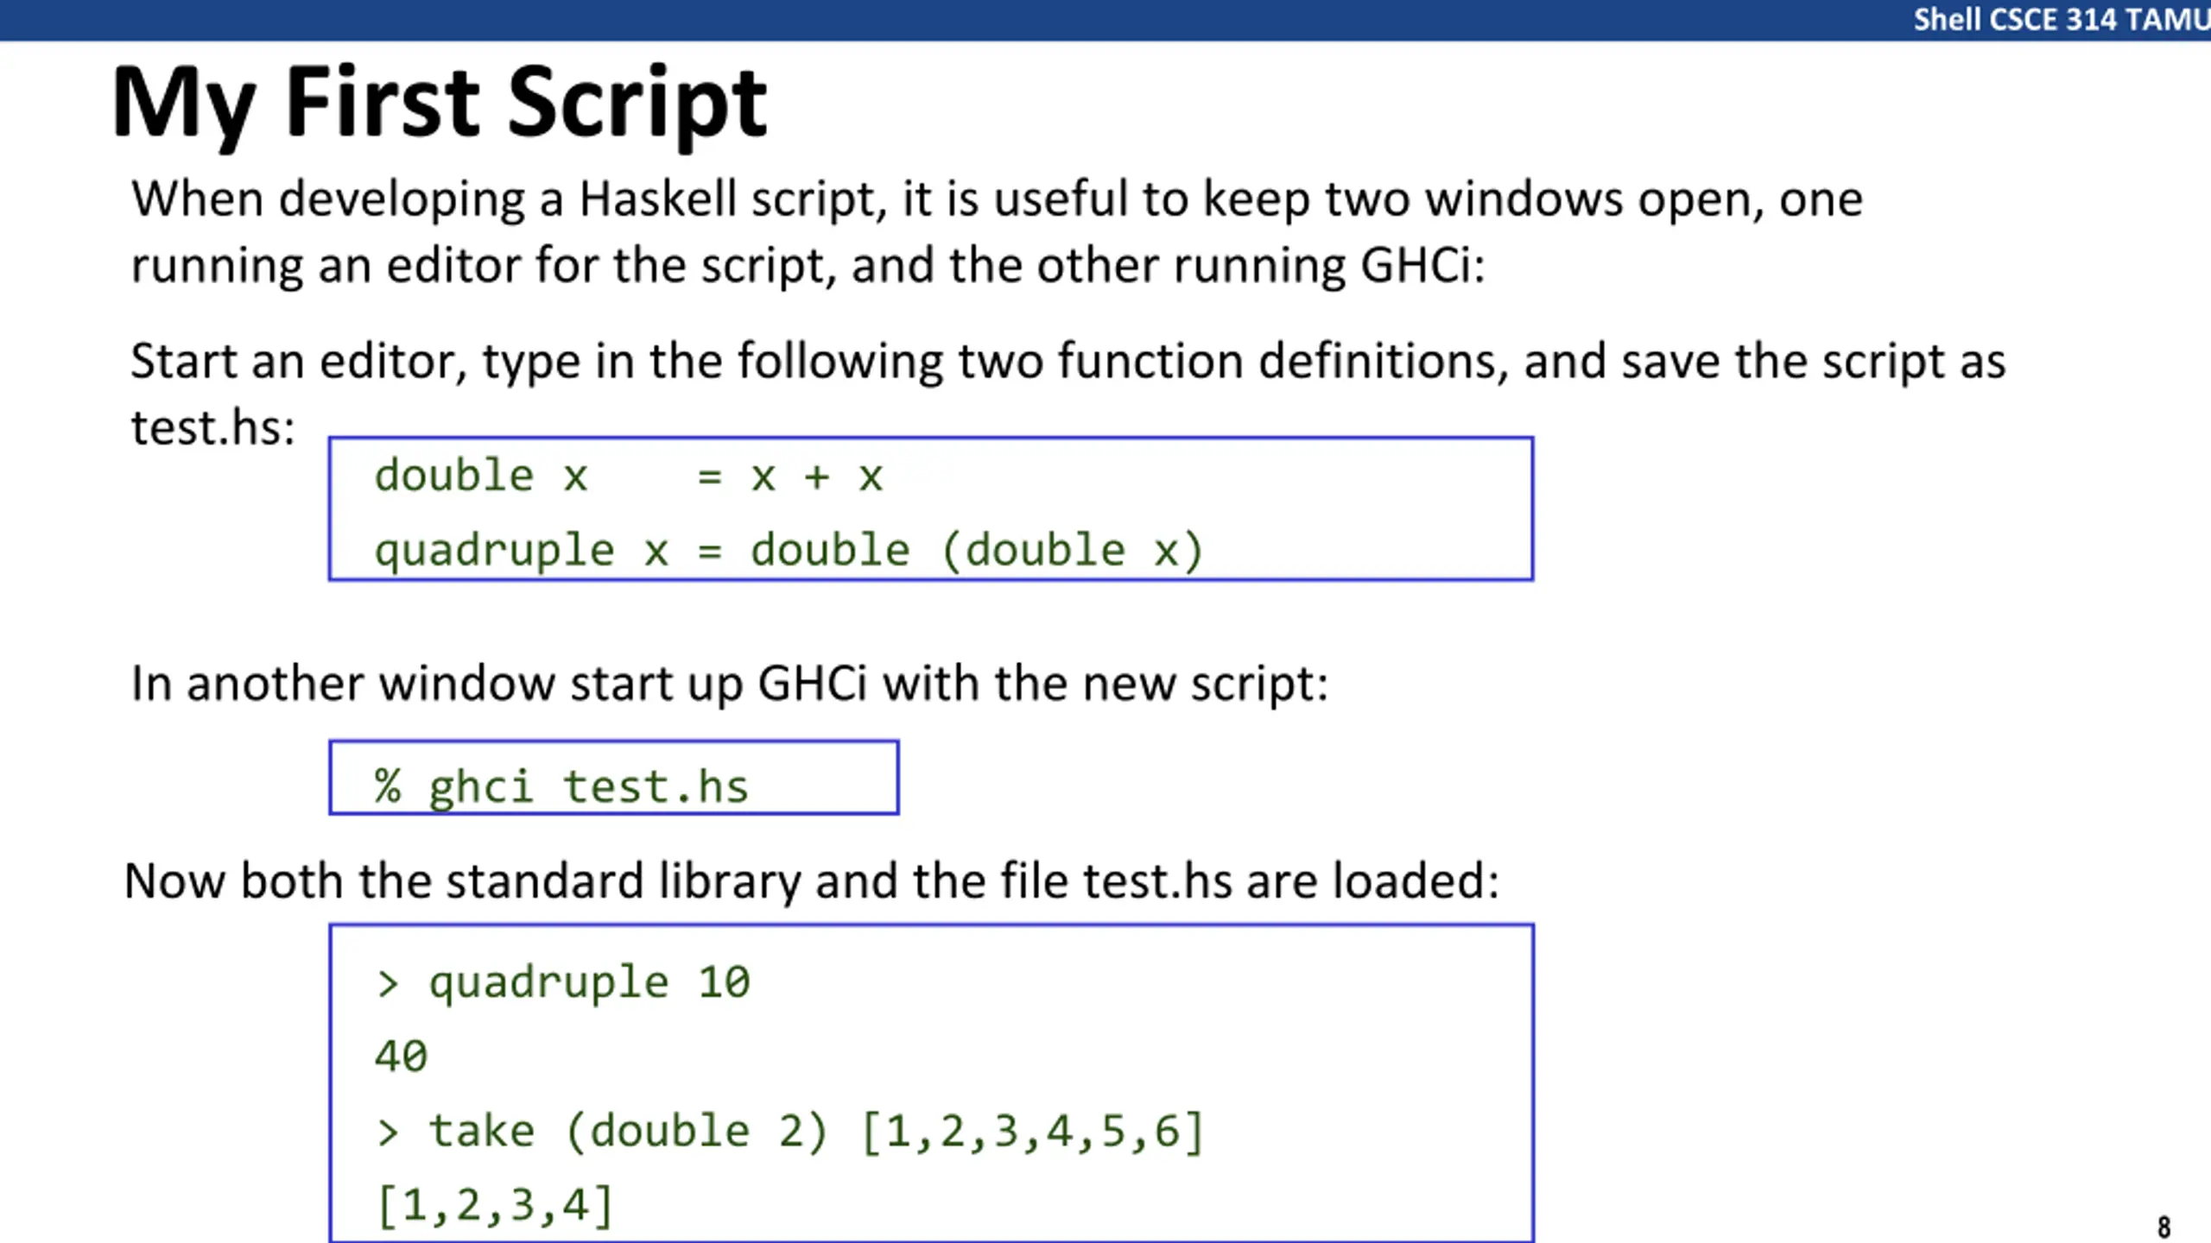Viewport: 2211px width, 1243px height.
Task: Click the word 'GHCi:' ending the first paragraph
Action: click(x=1423, y=265)
